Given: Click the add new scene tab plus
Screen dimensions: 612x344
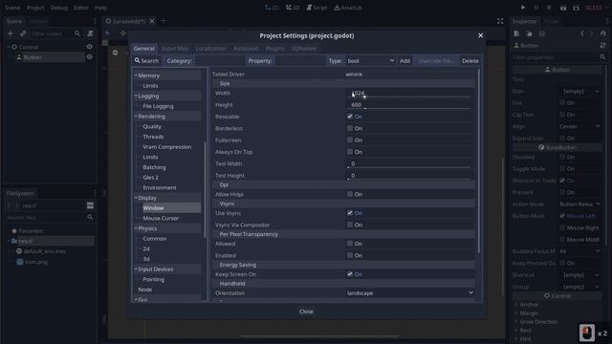Looking at the screenshot, I should click(x=164, y=21).
